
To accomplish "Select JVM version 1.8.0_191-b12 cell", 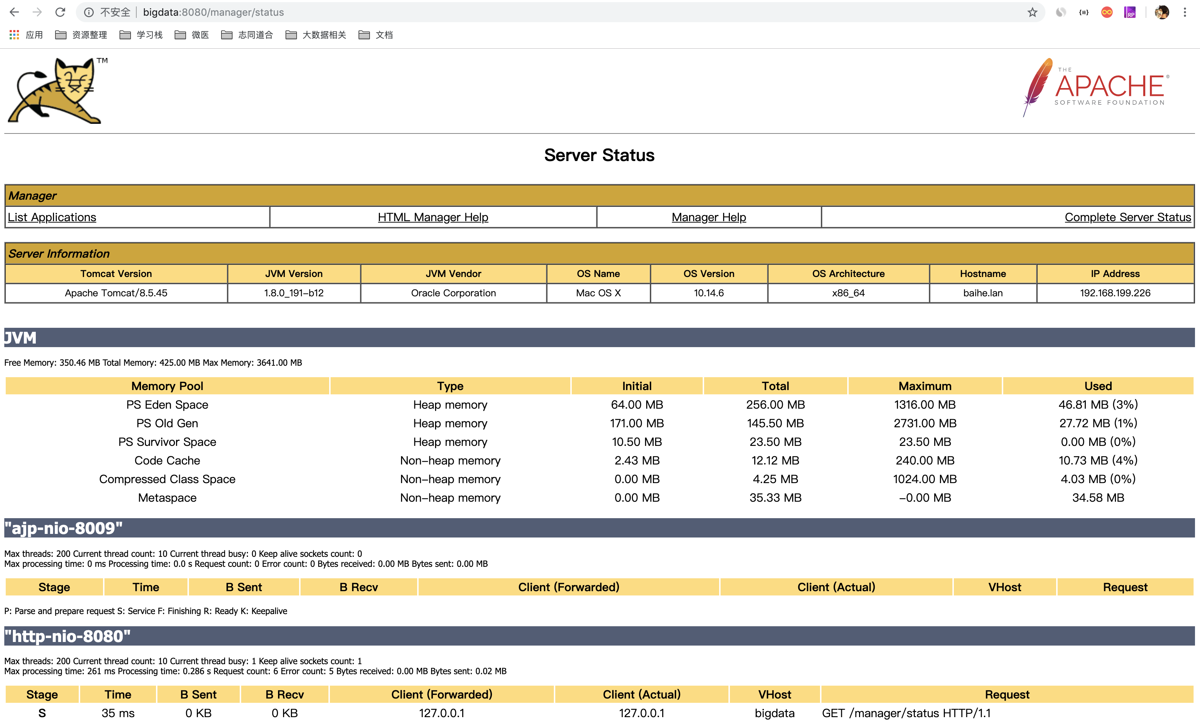I will tap(294, 293).
